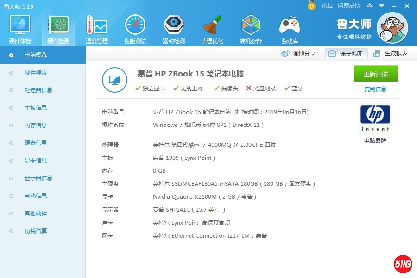The height and width of the screenshot is (278, 417).
Task: Click the 鲁大师 mascot avatar
Action: [392, 28]
